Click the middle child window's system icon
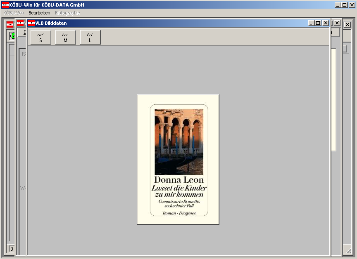Viewport: 357px width, 259px height. pos(20,23)
